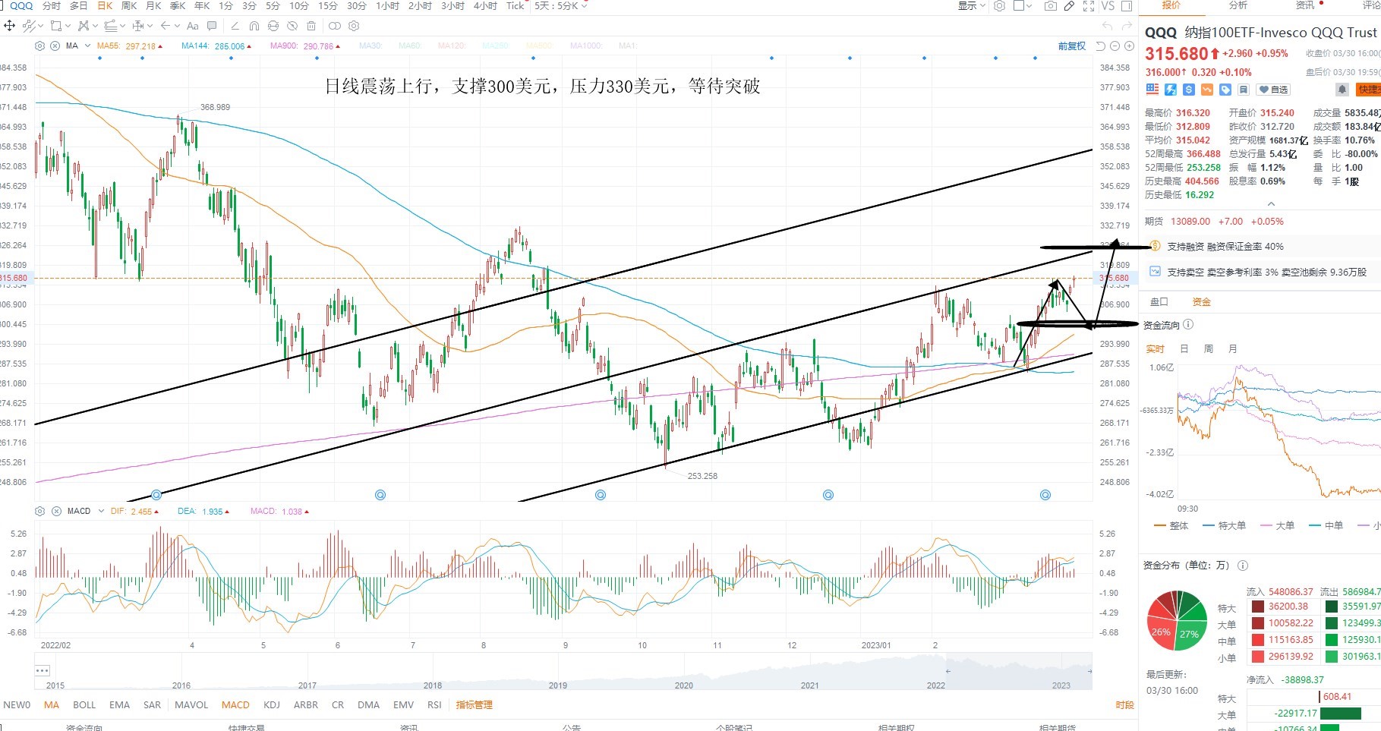The height and width of the screenshot is (731, 1381).
Task: Select the Aa text annotation tool
Action: (x=193, y=26)
